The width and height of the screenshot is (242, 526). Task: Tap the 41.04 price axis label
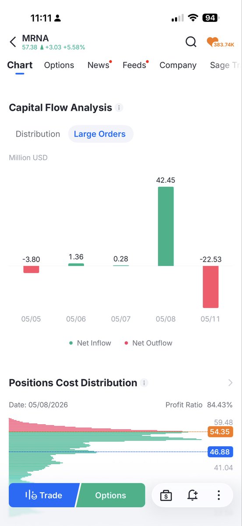tap(223, 468)
